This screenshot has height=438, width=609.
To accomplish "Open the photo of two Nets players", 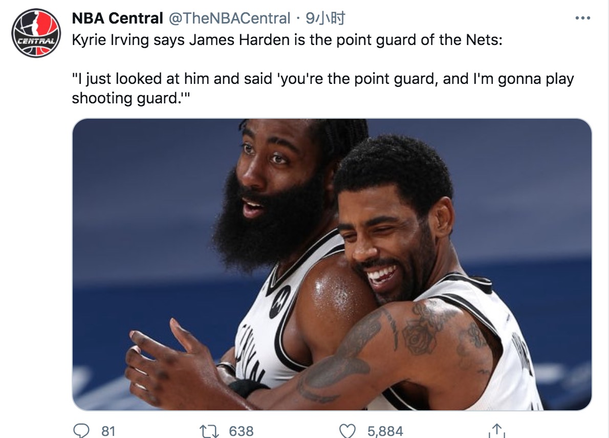I will 332,264.
